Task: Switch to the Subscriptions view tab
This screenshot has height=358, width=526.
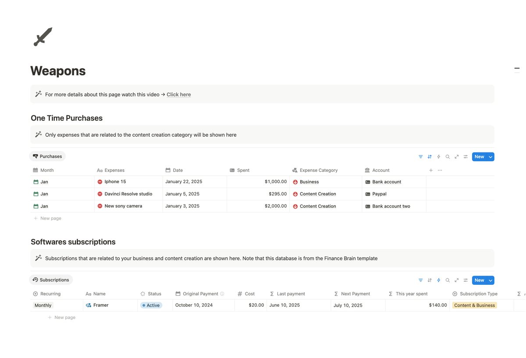Action: (51, 280)
